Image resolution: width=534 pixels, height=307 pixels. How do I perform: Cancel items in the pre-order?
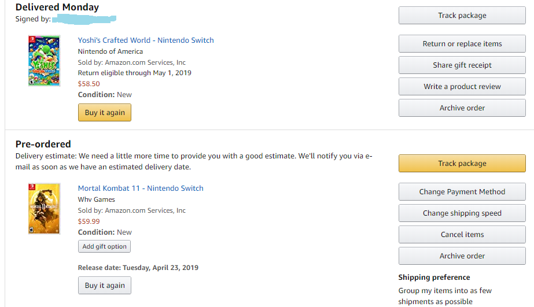coord(462,235)
